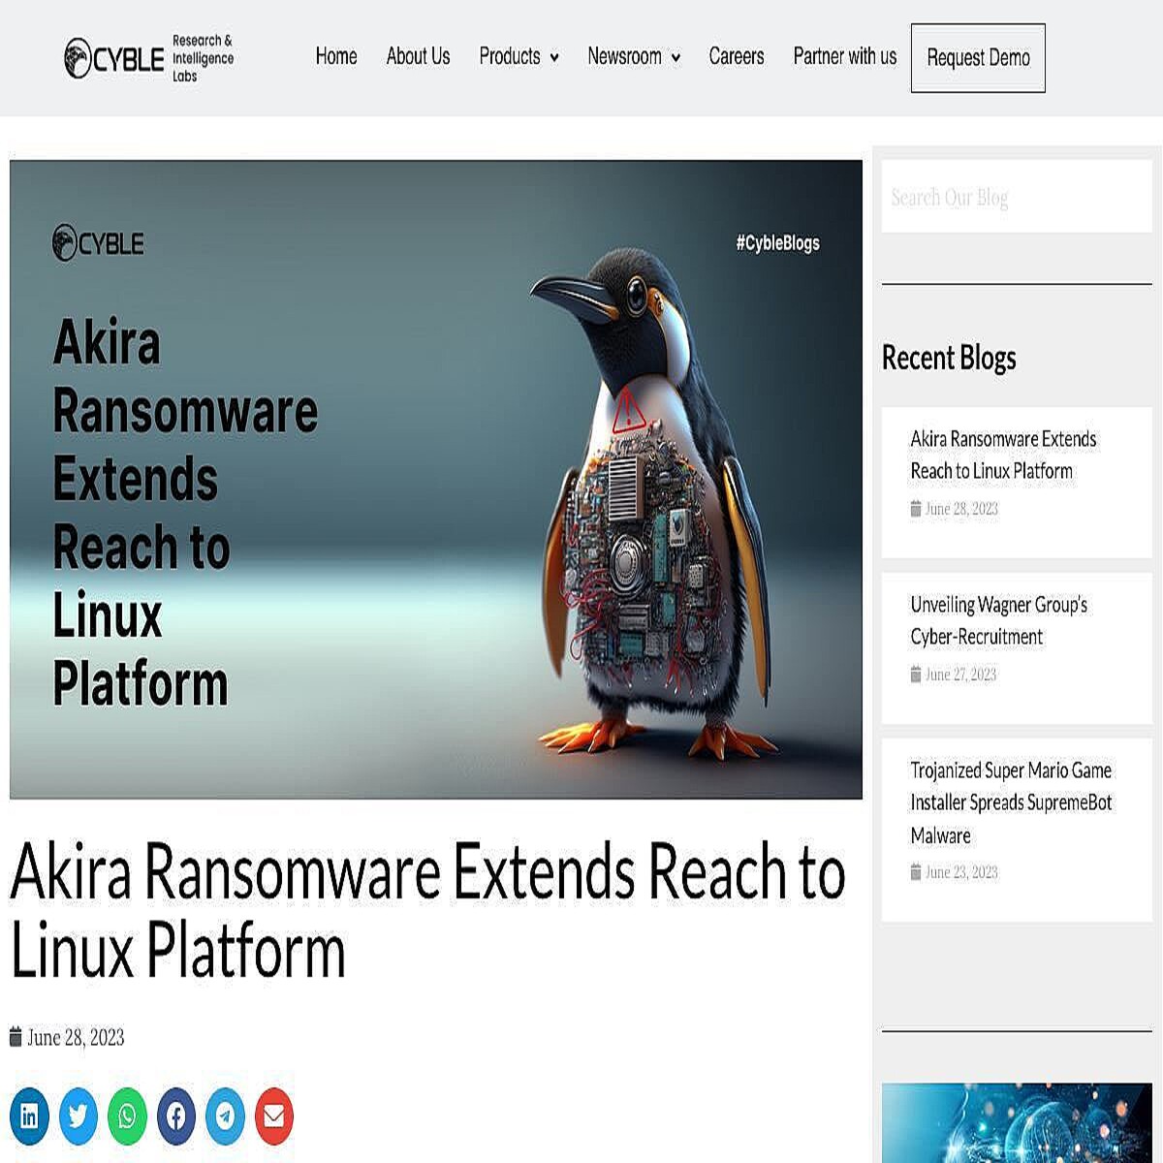Visit the Partner with us page
Image resolution: width=1163 pixels, height=1163 pixels.
(844, 57)
